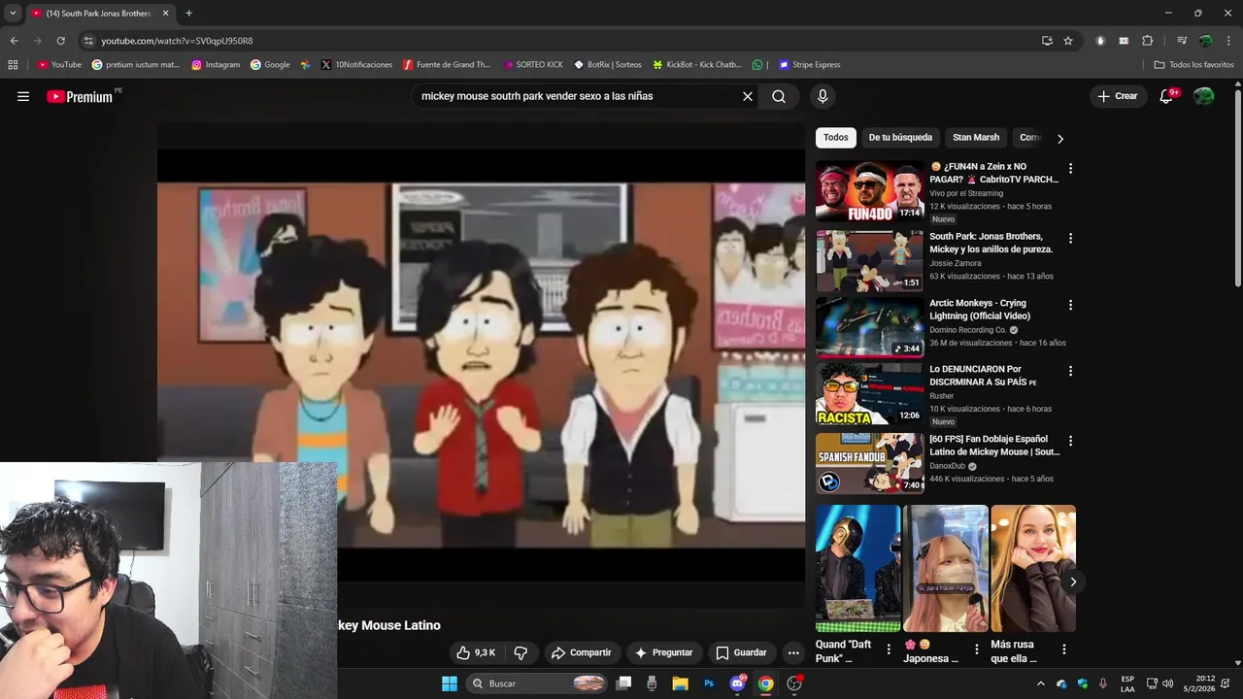Open OBS Studio from the taskbar

point(794,683)
